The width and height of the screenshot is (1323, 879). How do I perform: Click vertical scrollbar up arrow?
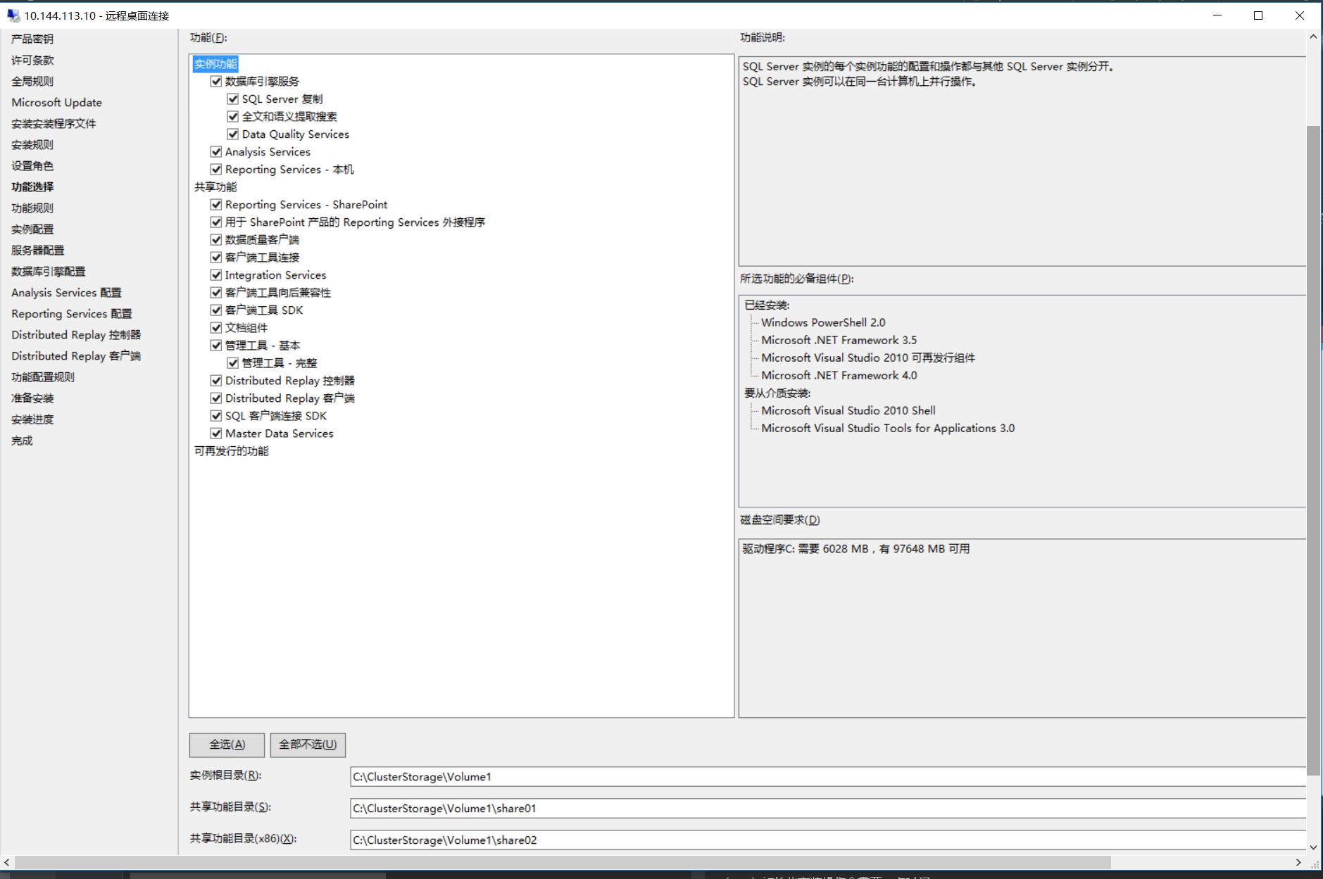click(x=1314, y=37)
